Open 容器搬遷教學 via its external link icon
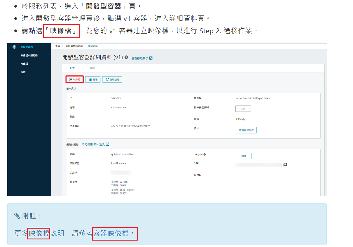 [150, 58]
